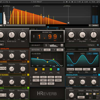Go to next preset with right arrow

click(x=72, y=2)
